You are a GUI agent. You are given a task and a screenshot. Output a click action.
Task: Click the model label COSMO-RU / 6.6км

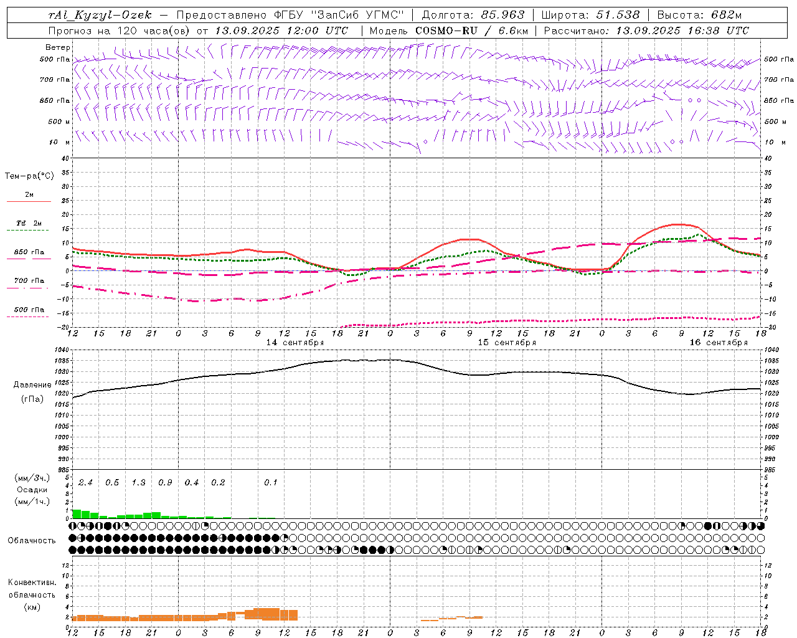click(472, 31)
